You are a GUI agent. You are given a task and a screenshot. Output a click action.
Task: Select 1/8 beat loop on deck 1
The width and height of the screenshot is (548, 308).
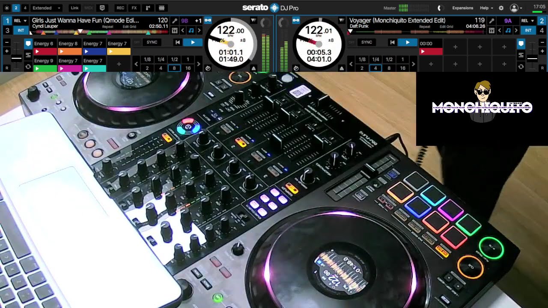(x=147, y=59)
